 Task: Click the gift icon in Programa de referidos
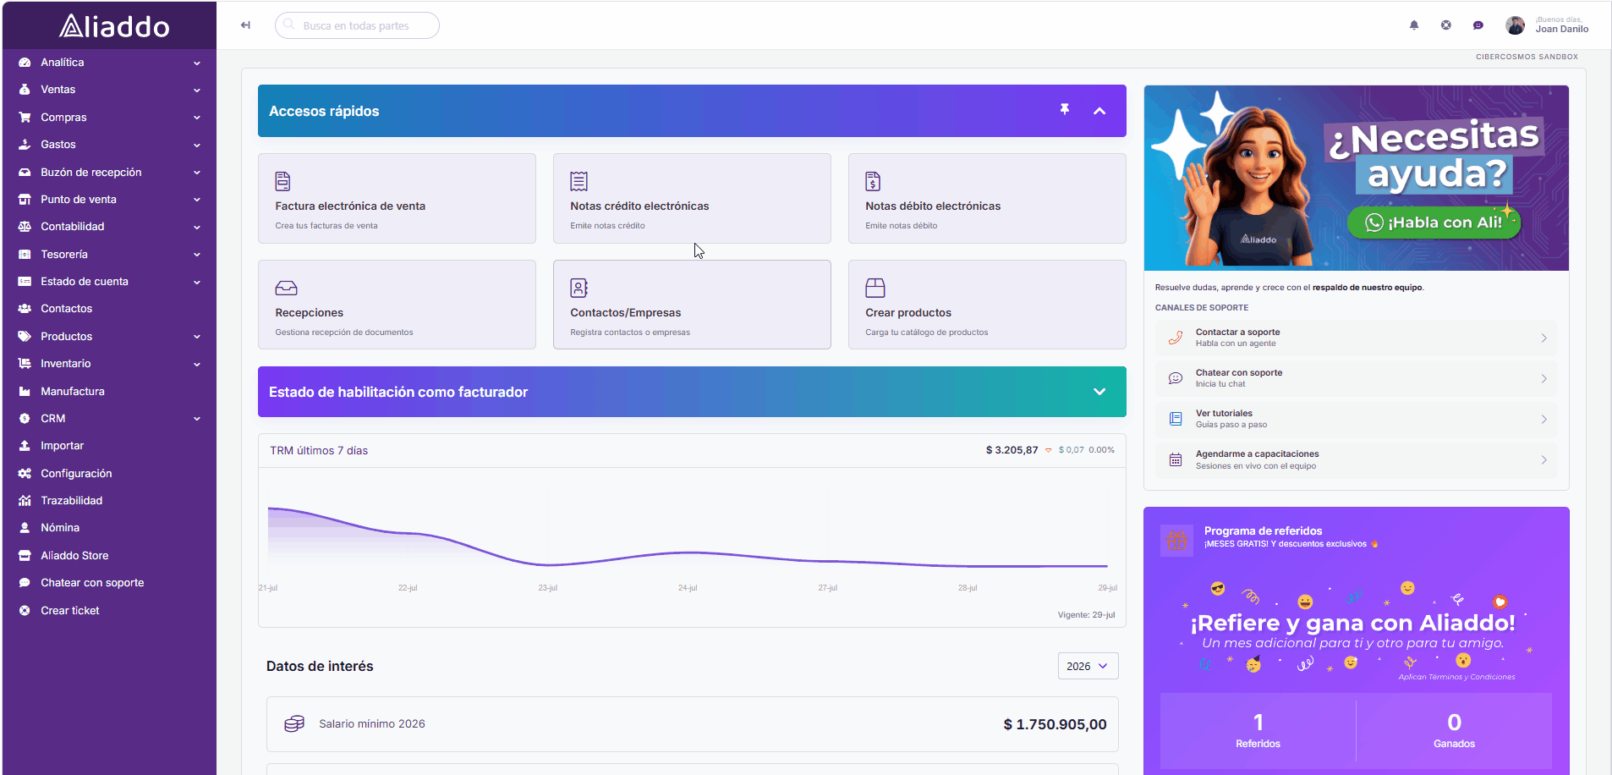pyautogui.click(x=1176, y=539)
